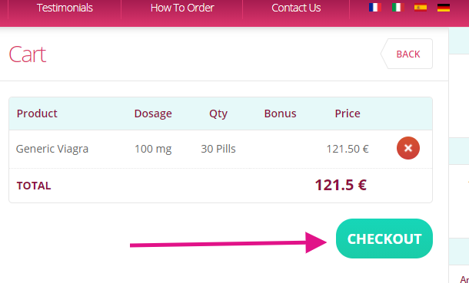Viewport: 469px width, 283px height.
Task: Remove Generic Viagra with red X icon
Action: [408, 148]
